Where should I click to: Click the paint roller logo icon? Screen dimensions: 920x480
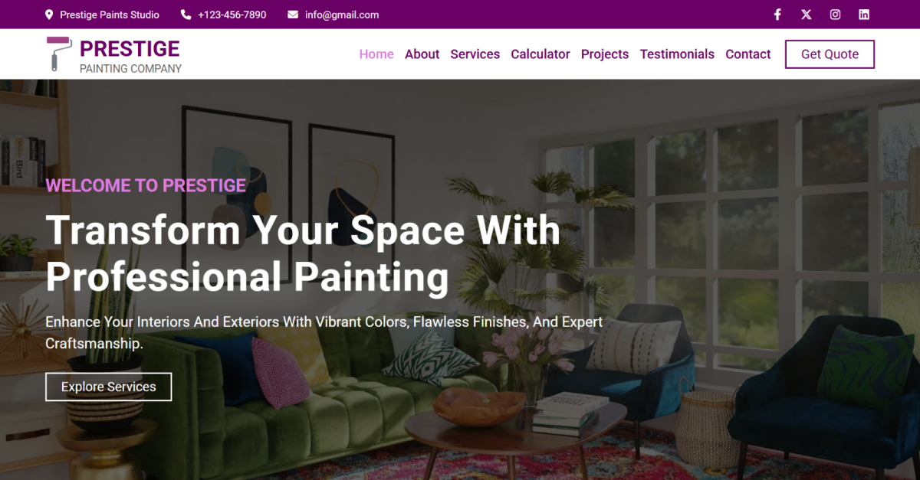point(59,54)
